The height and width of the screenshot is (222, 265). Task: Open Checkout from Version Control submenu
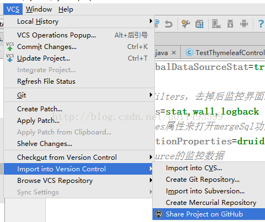pos(79,158)
